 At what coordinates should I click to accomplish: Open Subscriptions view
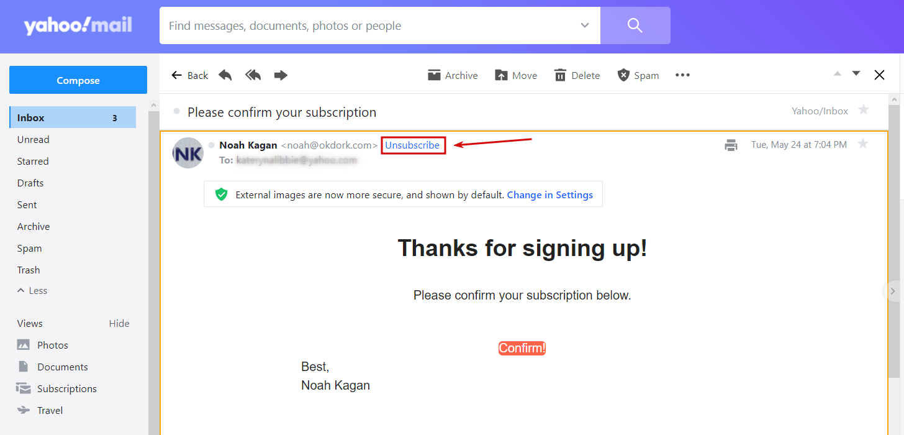[x=57, y=388]
